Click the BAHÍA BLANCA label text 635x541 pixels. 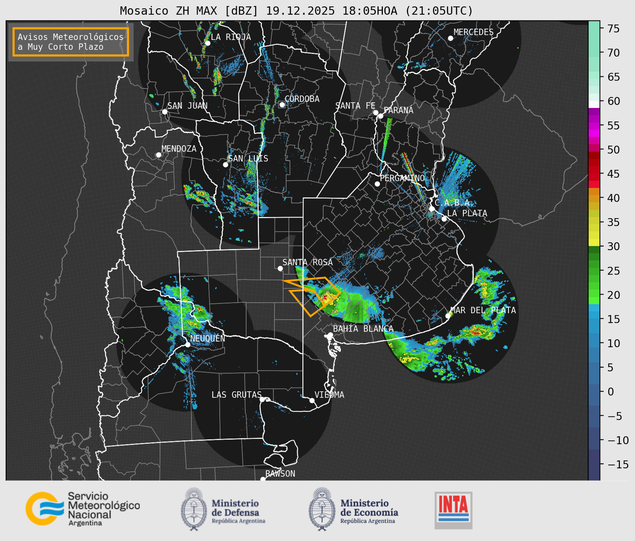[363, 329]
